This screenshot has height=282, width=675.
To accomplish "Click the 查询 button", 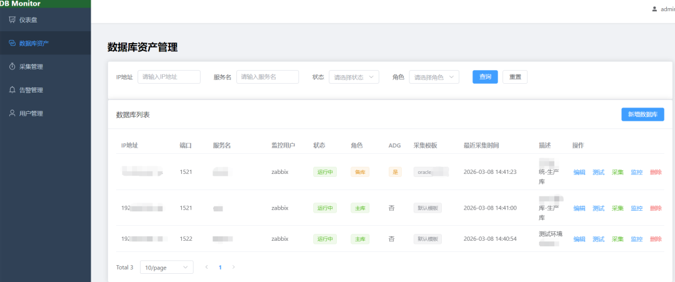I will point(485,77).
